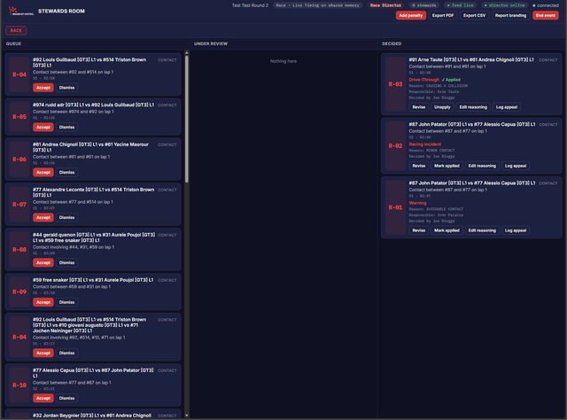
Task: Click the DECIDED column header
Action: coord(392,43)
